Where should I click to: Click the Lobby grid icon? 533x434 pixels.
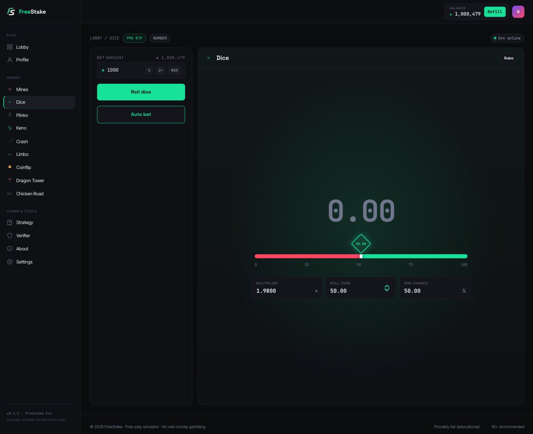[x=10, y=47]
